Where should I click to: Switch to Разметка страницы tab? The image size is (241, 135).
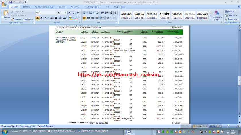point(44,7)
